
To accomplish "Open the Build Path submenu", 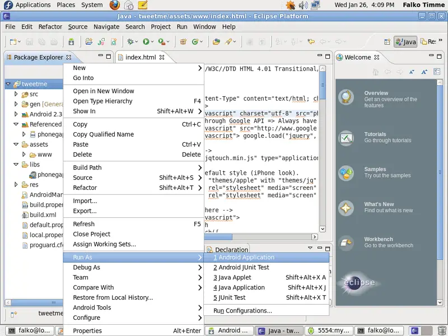I will [x=133, y=167].
